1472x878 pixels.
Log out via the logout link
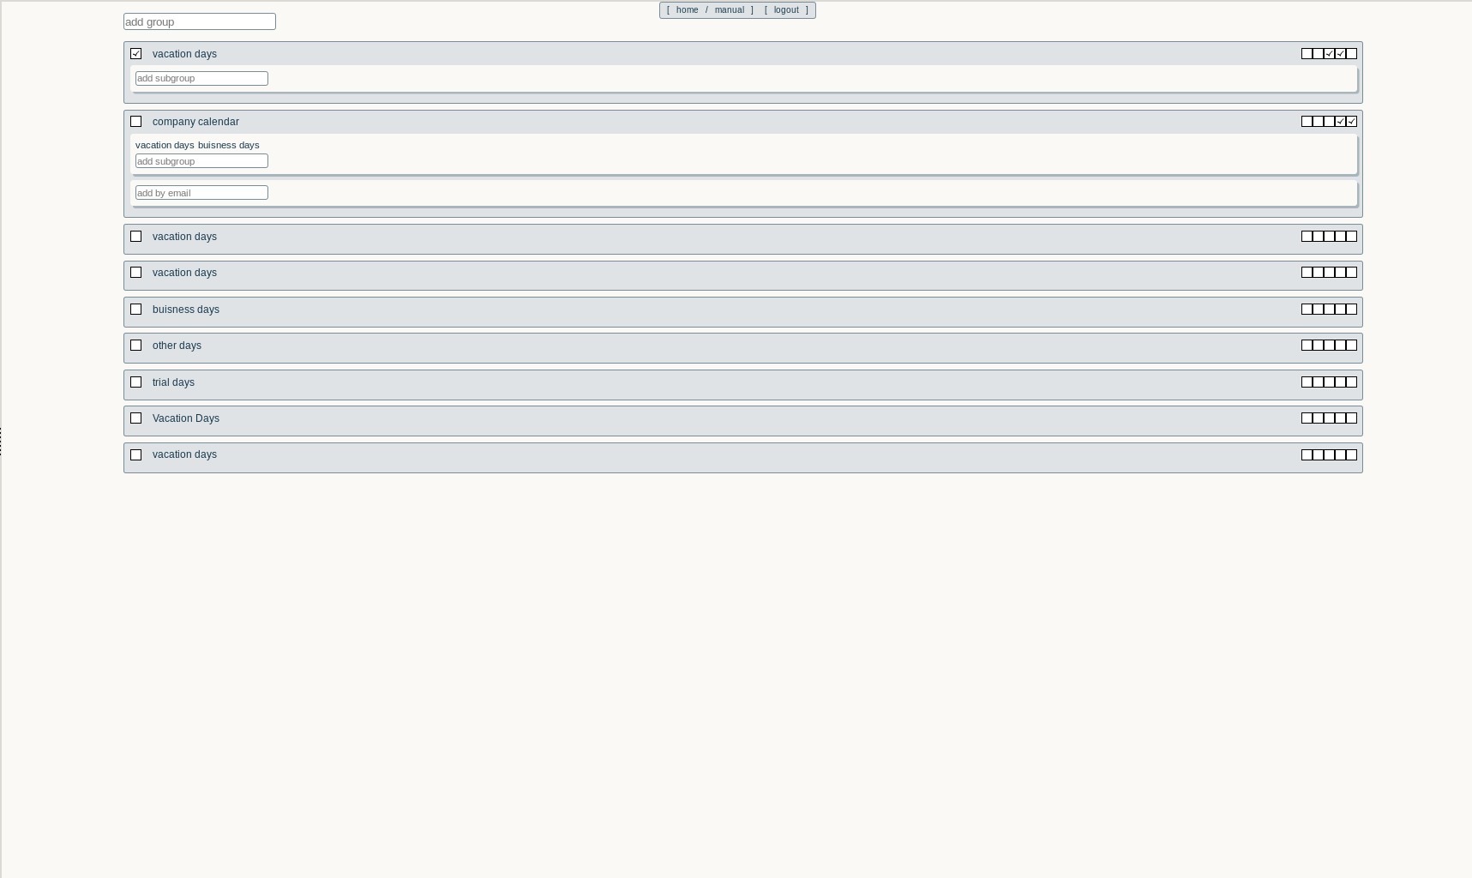[786, 10]
